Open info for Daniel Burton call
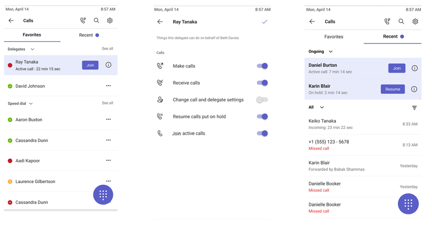 pyautogui.click(x=415, y=68)
